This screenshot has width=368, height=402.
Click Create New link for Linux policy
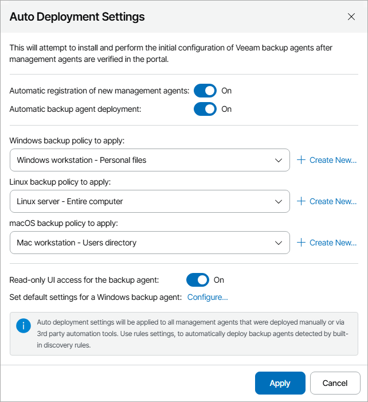pyautogui.click(x=333, y=201)
